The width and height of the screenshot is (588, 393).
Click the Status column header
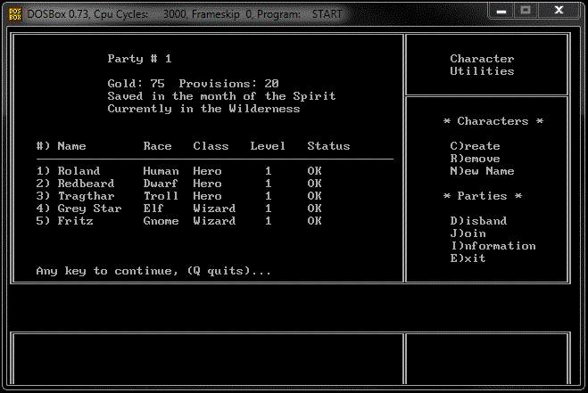[x=328, y=146]
